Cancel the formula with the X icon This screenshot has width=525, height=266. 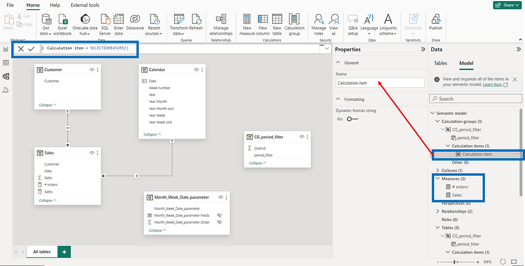pyautogui.click(x=21, y=49)
